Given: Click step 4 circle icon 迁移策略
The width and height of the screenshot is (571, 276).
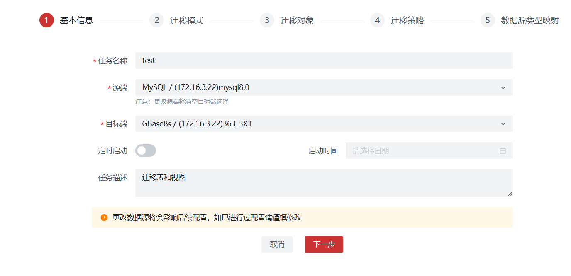Looking at the screenshot, I should [x=377, y=20].
